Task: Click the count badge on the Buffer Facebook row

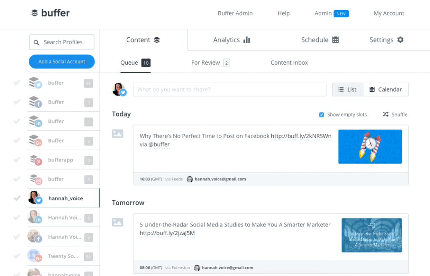Action: [x=88, y=103]
